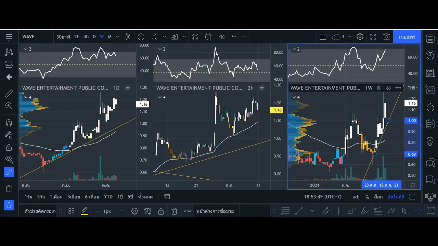438x246 pixels.
Task: Switch to the 2h timeframe
Action: click(x=77, y=37)
